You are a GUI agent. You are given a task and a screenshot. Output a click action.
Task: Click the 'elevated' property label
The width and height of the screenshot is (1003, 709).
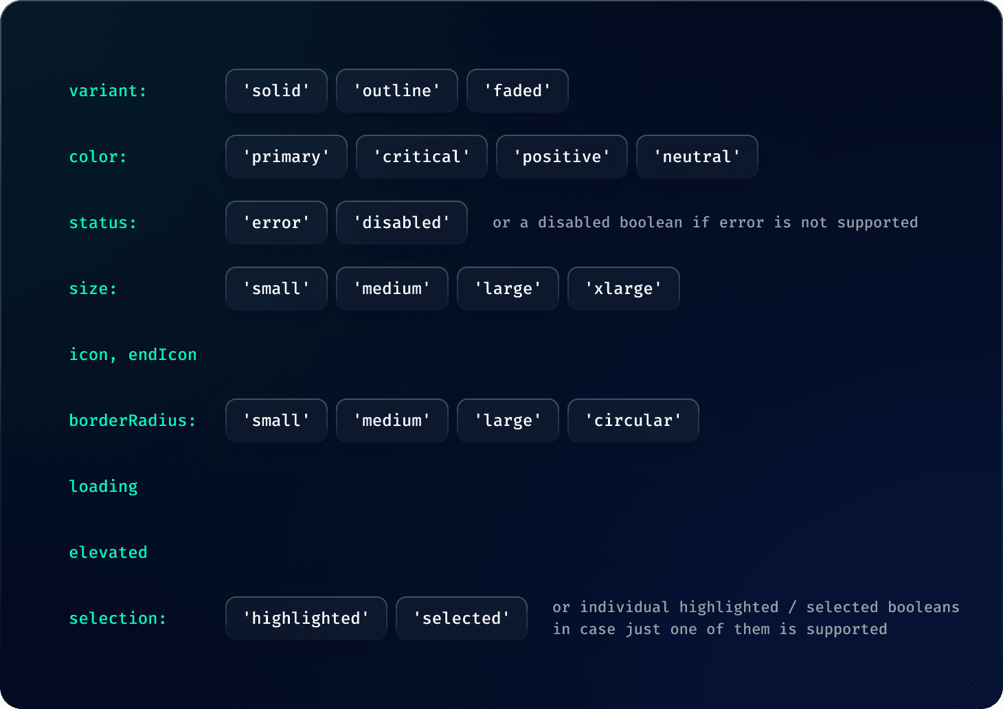[x=108, y=552]
